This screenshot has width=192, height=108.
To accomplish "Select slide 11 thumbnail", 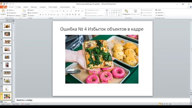I will click(7, 88).
